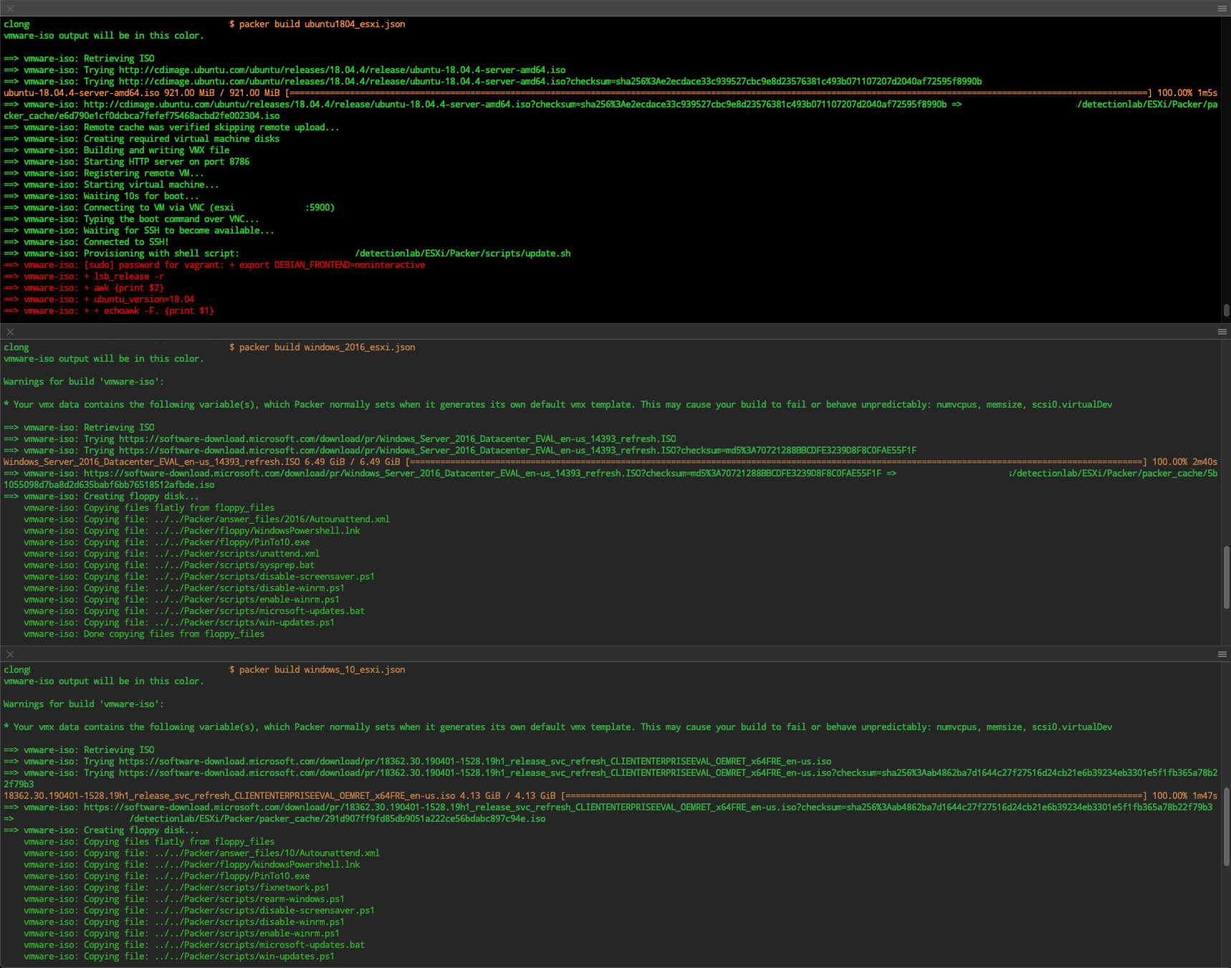1231x968 pixels.
Task: Close the windows_2016 build terminal pane
Action: pyautogui.click(x=10, y=332)
